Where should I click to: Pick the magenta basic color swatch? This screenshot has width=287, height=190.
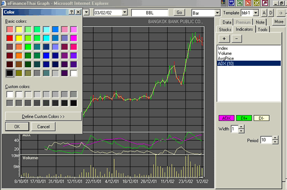tap(73, 38)
